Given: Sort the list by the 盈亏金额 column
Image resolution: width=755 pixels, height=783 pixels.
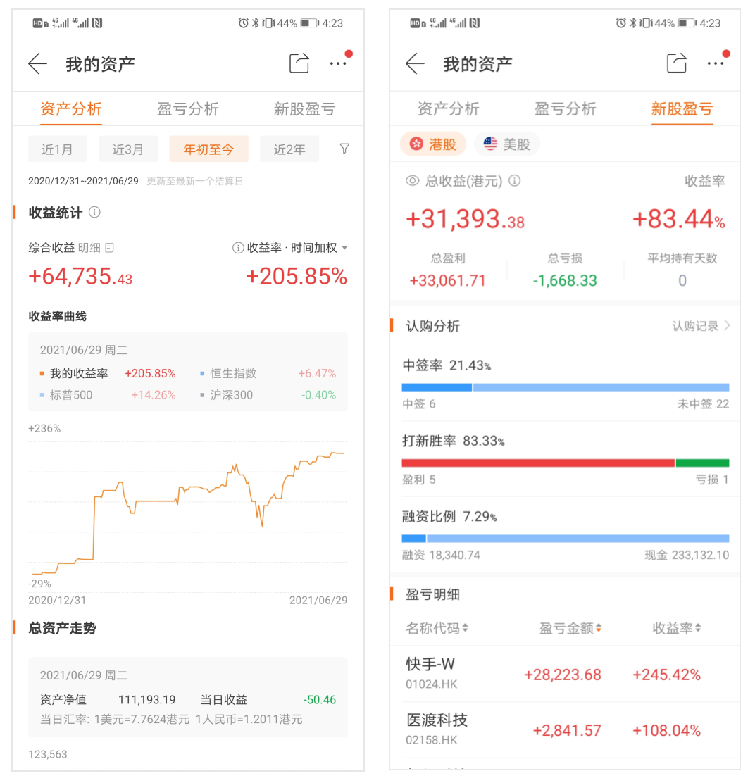Looking at the screenshot, I should coord(570,628).
